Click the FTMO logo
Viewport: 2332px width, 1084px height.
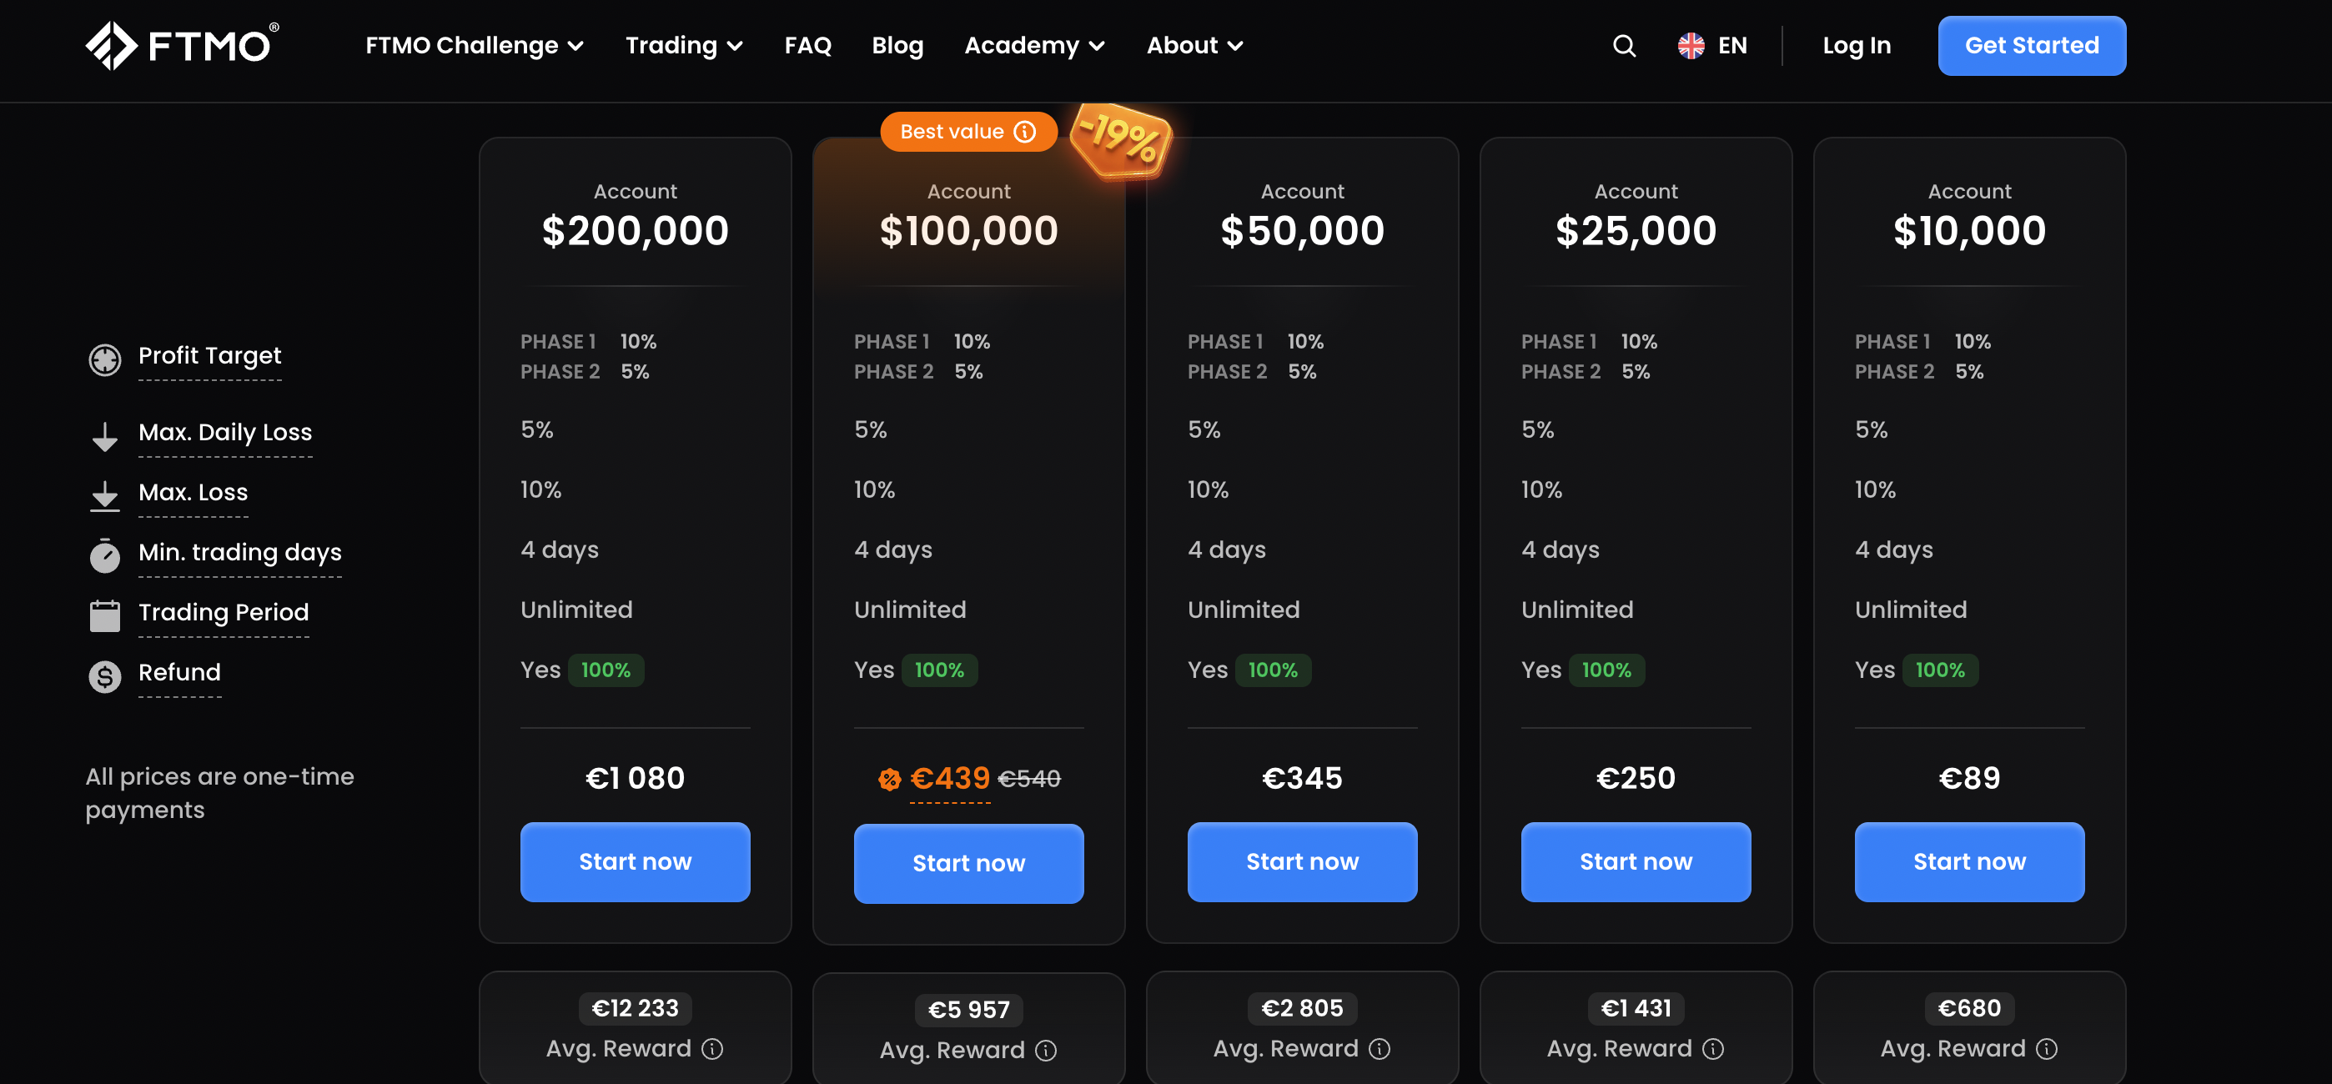click(182, 45)
